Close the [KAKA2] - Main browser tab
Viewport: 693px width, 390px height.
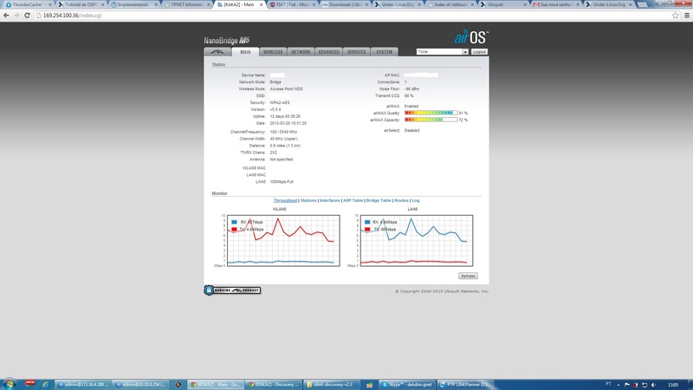[262, 4]
